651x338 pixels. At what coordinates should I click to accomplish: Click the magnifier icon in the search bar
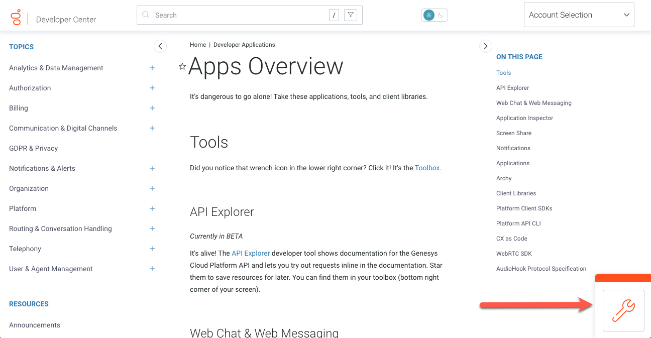pyautogui.click(x=145, y=15)
